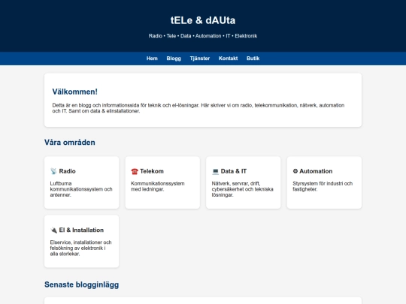Click the text 'Elservice, installationer och felsökning'

[x=80, y=248]
